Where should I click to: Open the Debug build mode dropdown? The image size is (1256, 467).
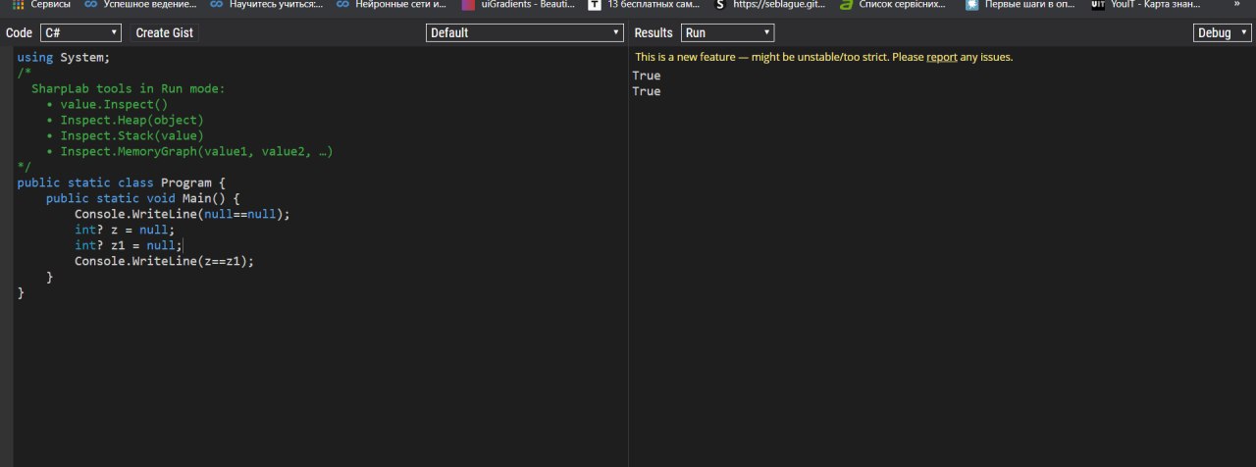[x=1223, y=32]
